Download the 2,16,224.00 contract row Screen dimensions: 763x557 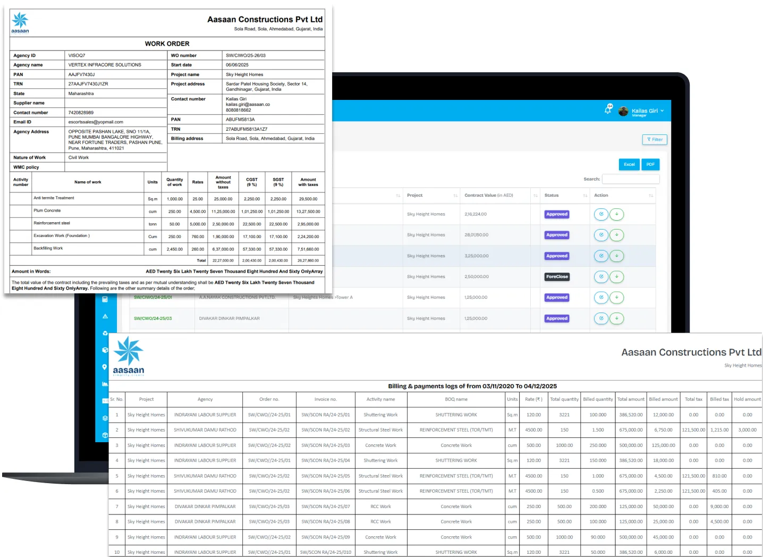(x=616, y=214)
